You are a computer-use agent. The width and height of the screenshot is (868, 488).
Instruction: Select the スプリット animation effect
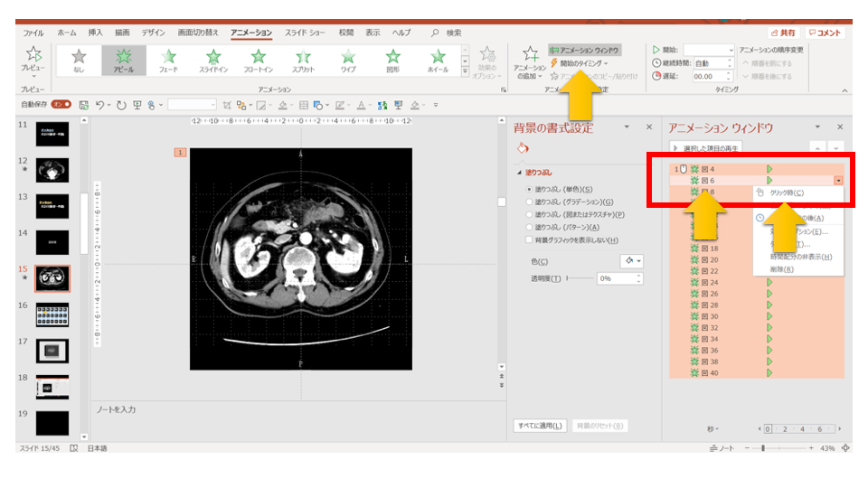(x=303, y=60)
